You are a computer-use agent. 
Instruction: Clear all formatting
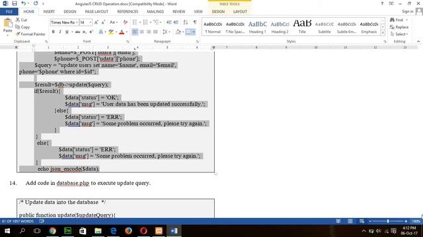125,22
